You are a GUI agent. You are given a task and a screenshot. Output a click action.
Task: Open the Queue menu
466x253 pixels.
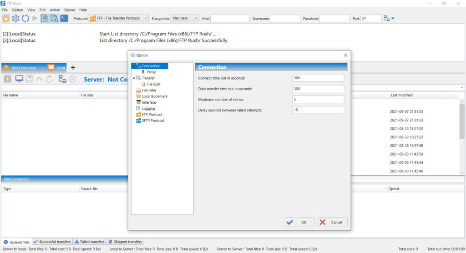pyautogui.click(x=70, y=10)
